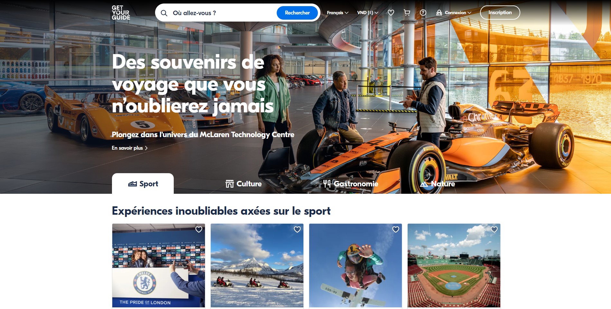Focus the Où allez-vous search field
The image size is (611, 309).
222,13
